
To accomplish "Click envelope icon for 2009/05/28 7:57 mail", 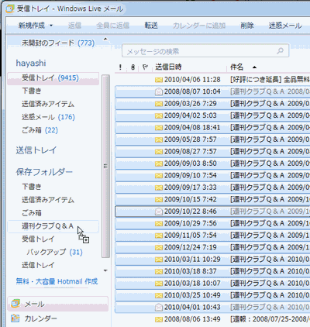I will click(x=159, y=139).
